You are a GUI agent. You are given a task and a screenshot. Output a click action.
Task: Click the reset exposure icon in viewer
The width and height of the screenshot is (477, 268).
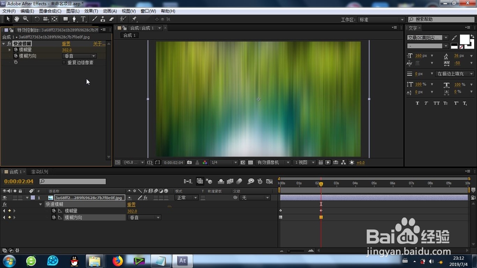[352, 163]
